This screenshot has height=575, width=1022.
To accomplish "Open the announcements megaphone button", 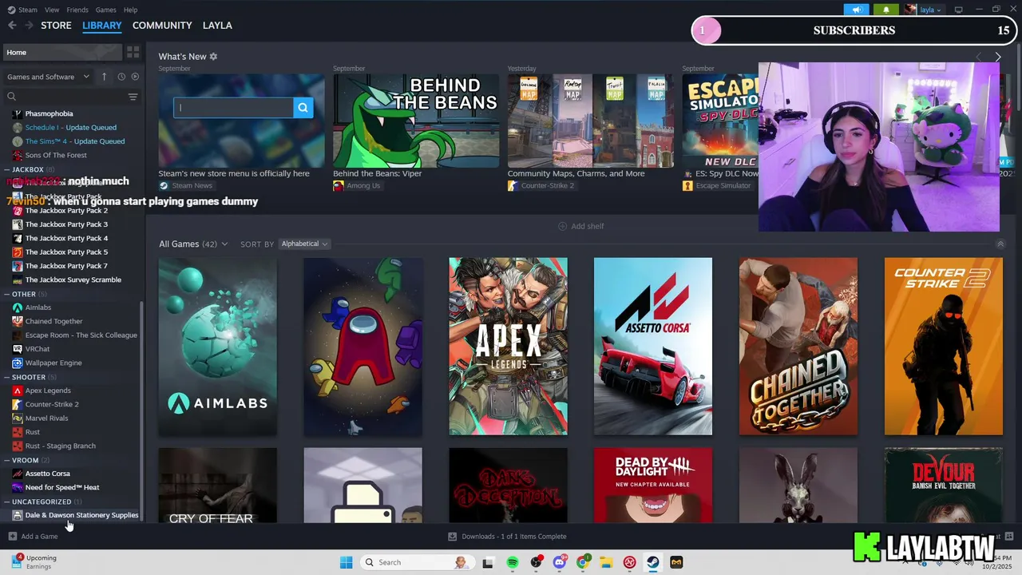I will click(x=857, y=10).
